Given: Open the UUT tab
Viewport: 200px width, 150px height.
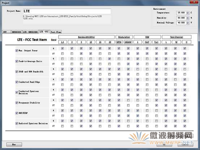Looking at the screenshot, I should click(x=7, y=32).
